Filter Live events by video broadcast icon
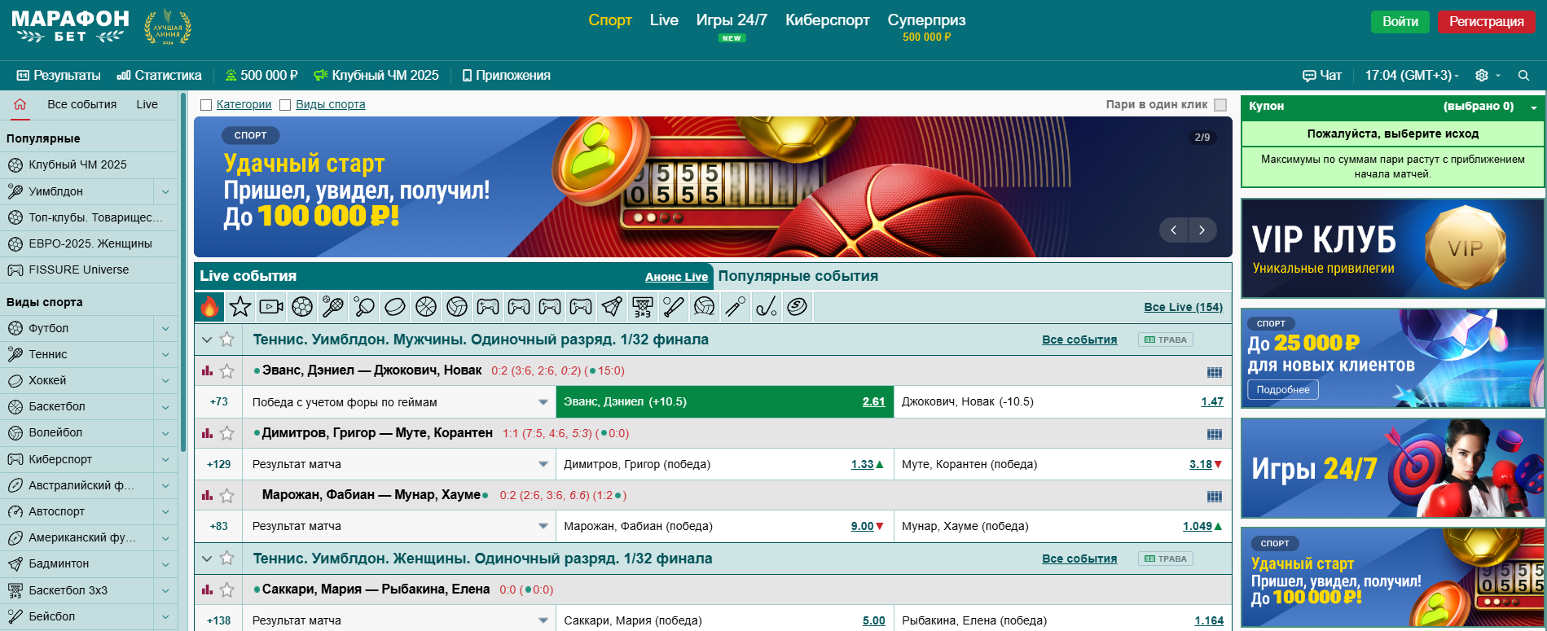 coord(271,307)
